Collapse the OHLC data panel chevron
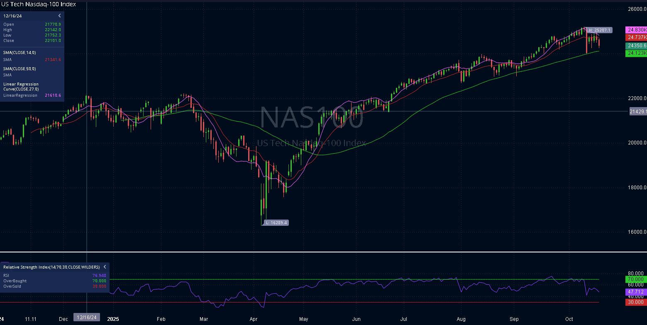 [59, 16]
